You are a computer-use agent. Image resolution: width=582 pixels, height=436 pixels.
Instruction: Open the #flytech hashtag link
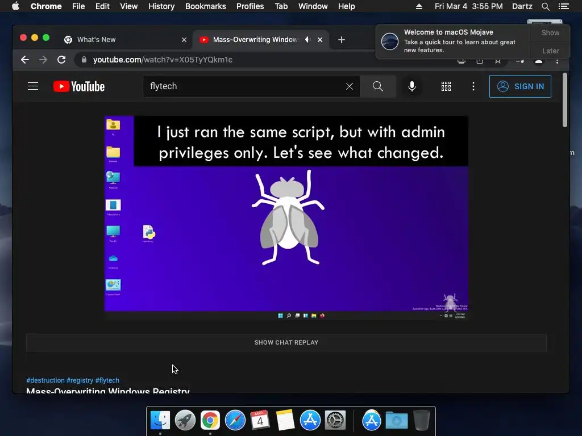point(107,380)
